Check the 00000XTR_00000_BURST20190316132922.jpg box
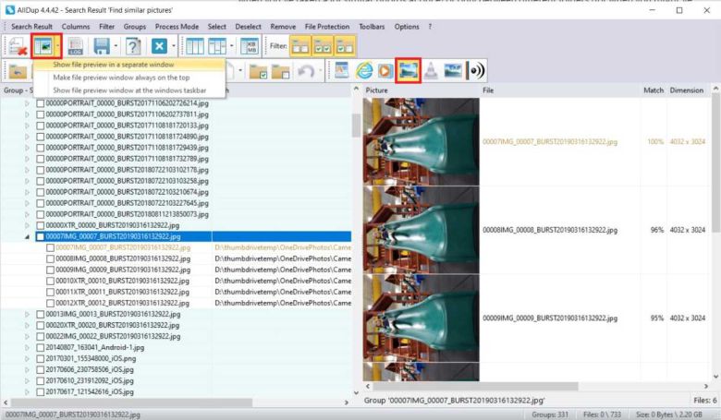The image size is (721, 420). click(41, 225)
